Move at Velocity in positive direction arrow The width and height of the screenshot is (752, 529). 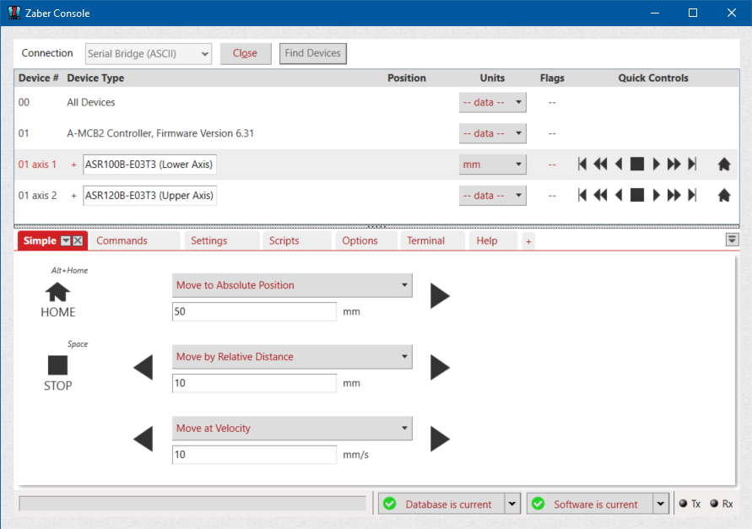pyautogui.click(x=440, y=439)
